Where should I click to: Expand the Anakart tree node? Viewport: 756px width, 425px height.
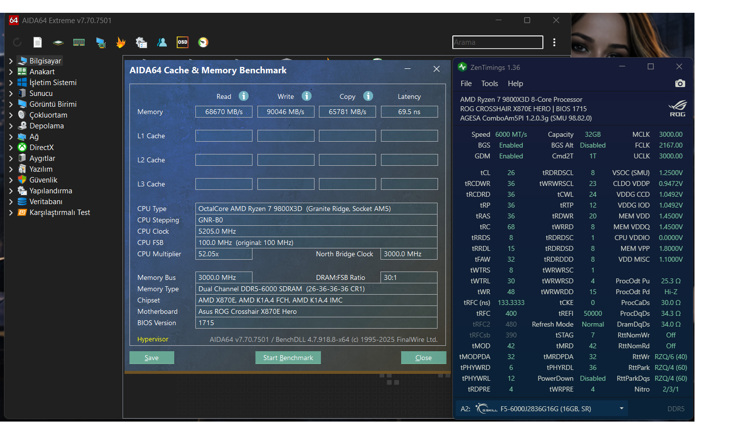[11, 72]
